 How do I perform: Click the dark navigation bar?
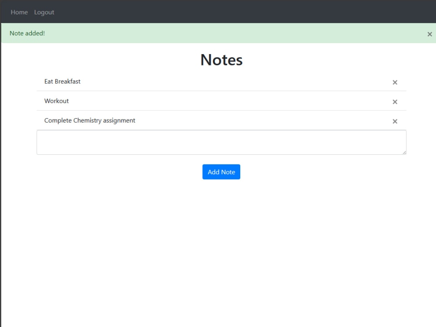point(218,12)
